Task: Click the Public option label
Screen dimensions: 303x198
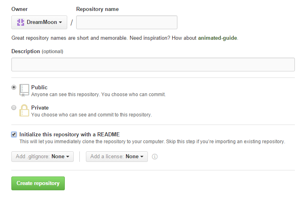Action: click(x=39, y=87)
